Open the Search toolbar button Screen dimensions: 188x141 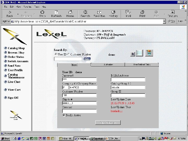click(x=85, y=14)
